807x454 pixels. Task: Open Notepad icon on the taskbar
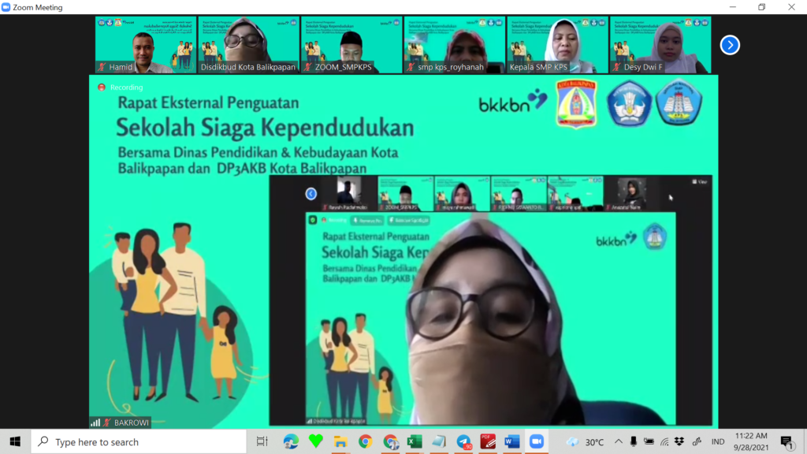click(x=439, y=441)
